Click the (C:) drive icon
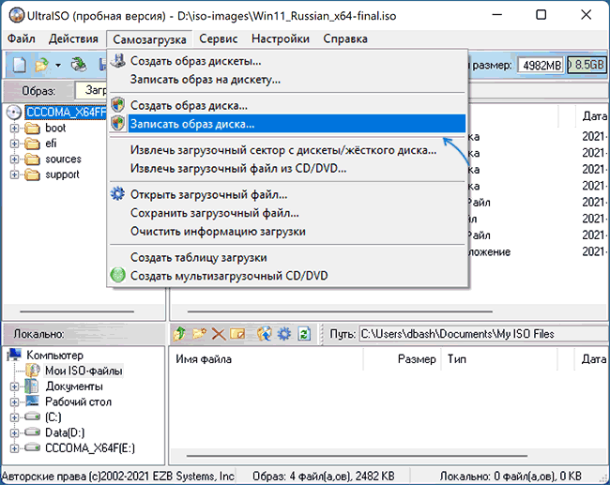This screenshot has height=485, width=610. [x=32, y=417]
